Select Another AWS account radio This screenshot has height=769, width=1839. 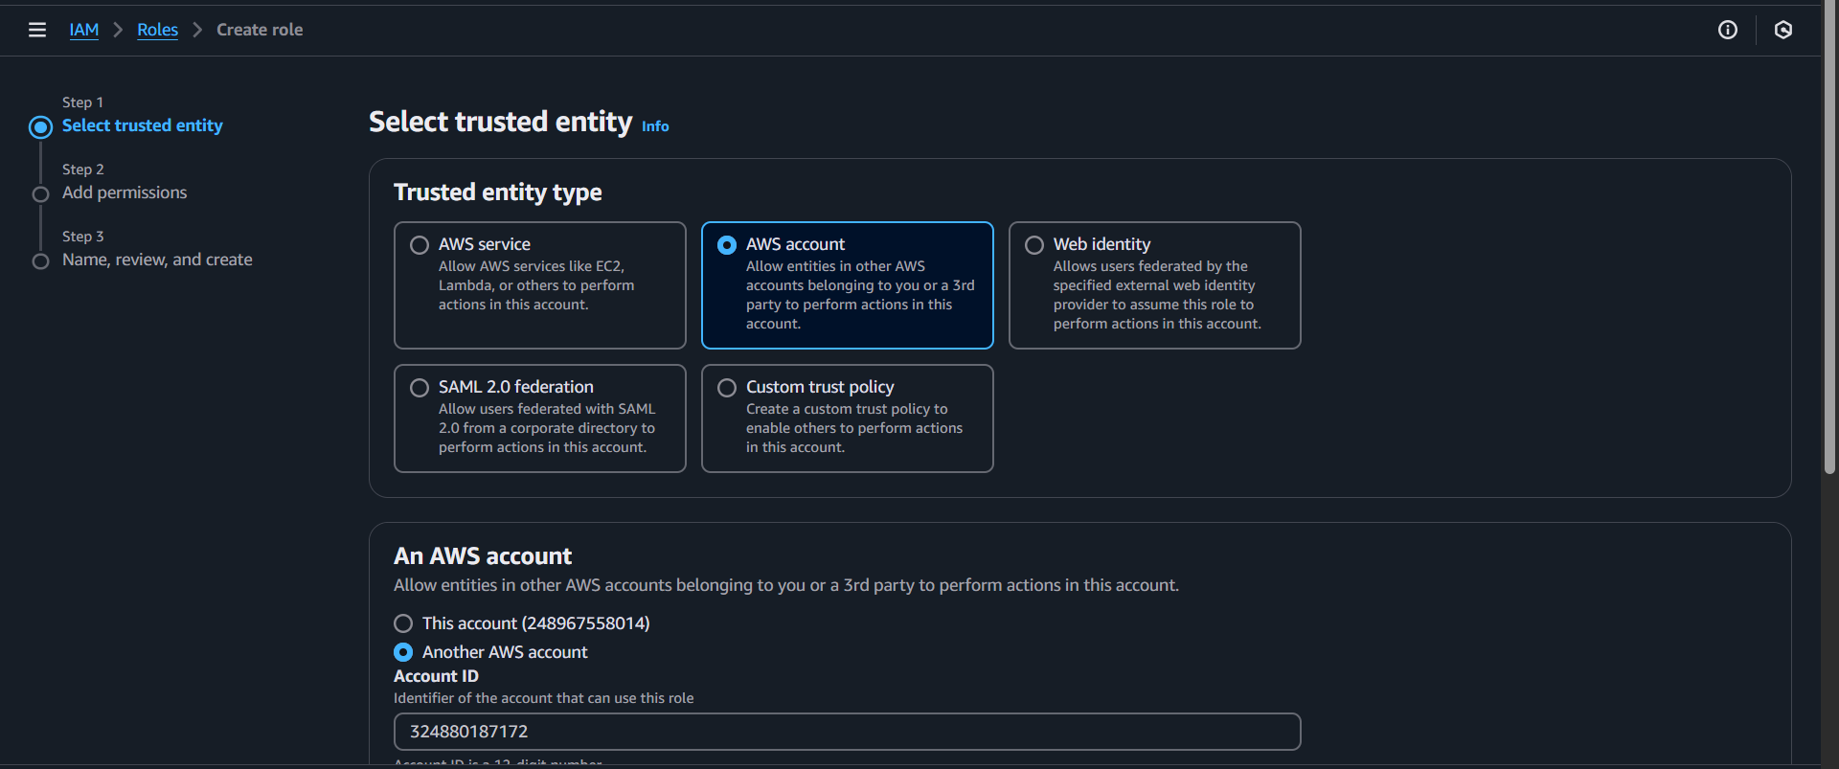tap(403, 652)
